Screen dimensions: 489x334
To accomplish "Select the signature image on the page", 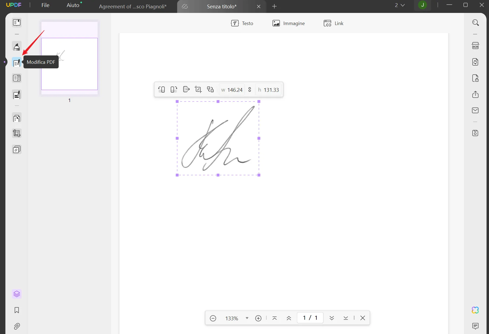I will click(x=218, y=138).
